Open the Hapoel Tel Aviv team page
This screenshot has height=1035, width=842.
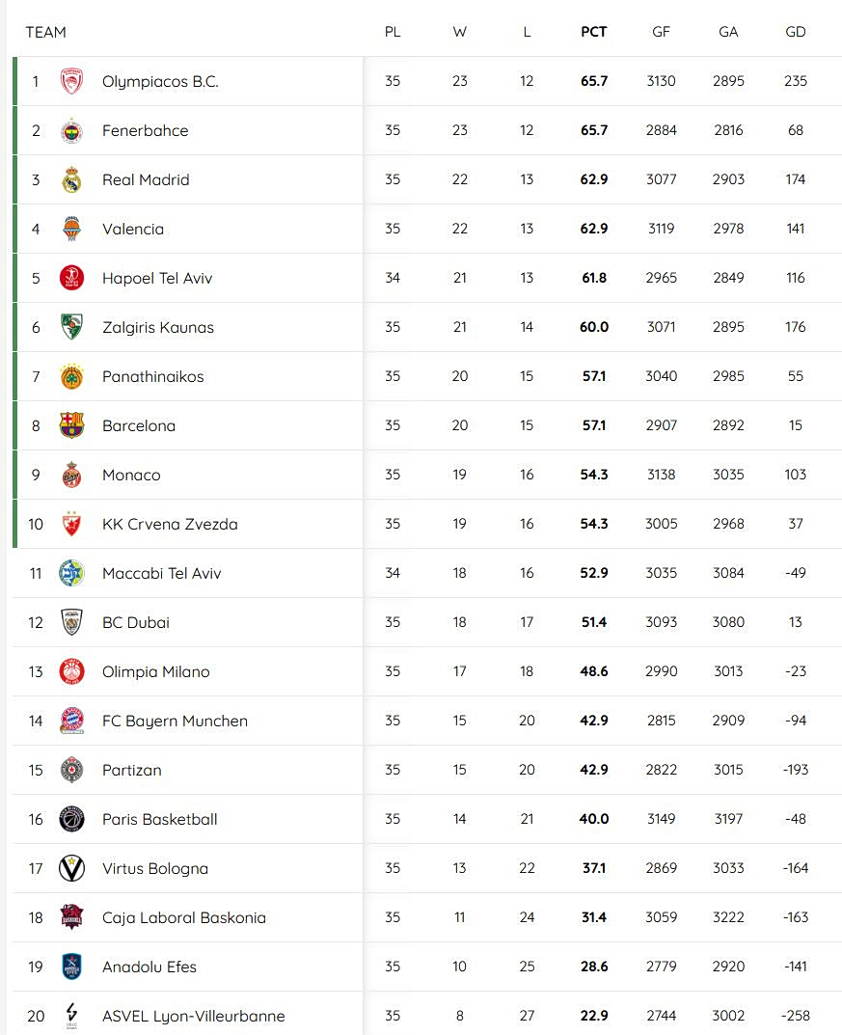[x=156, y=279]
